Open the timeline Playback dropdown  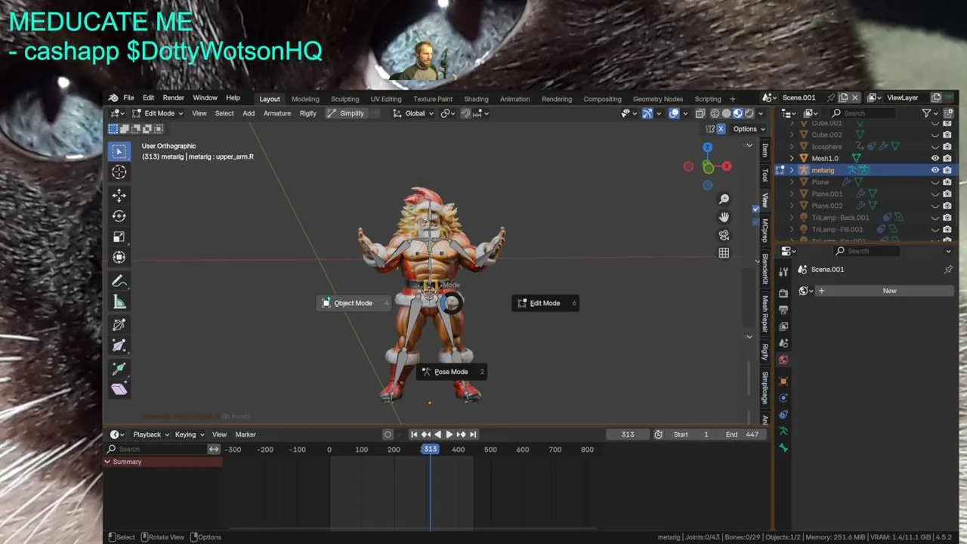click(x=150, y=434)
